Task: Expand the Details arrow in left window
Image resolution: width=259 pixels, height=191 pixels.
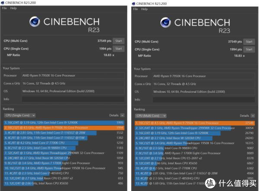Action: [122, 115]
